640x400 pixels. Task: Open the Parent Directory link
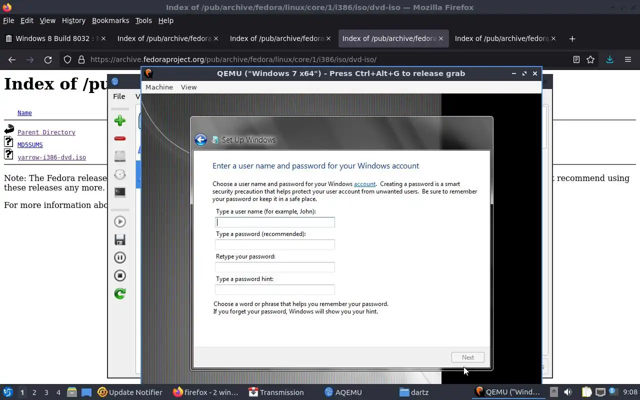(46, 132)
